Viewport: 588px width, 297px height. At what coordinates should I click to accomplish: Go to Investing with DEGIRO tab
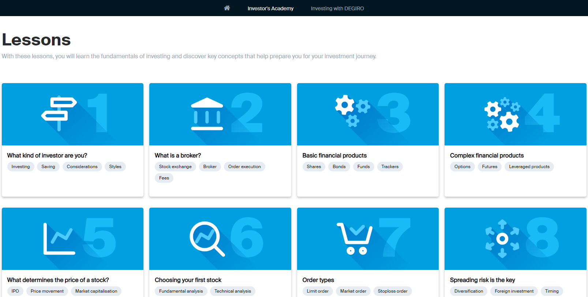pyautogui.click(x=337, y=8)
